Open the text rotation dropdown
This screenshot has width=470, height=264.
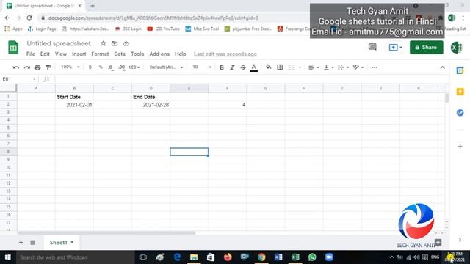tap(358, 67)
